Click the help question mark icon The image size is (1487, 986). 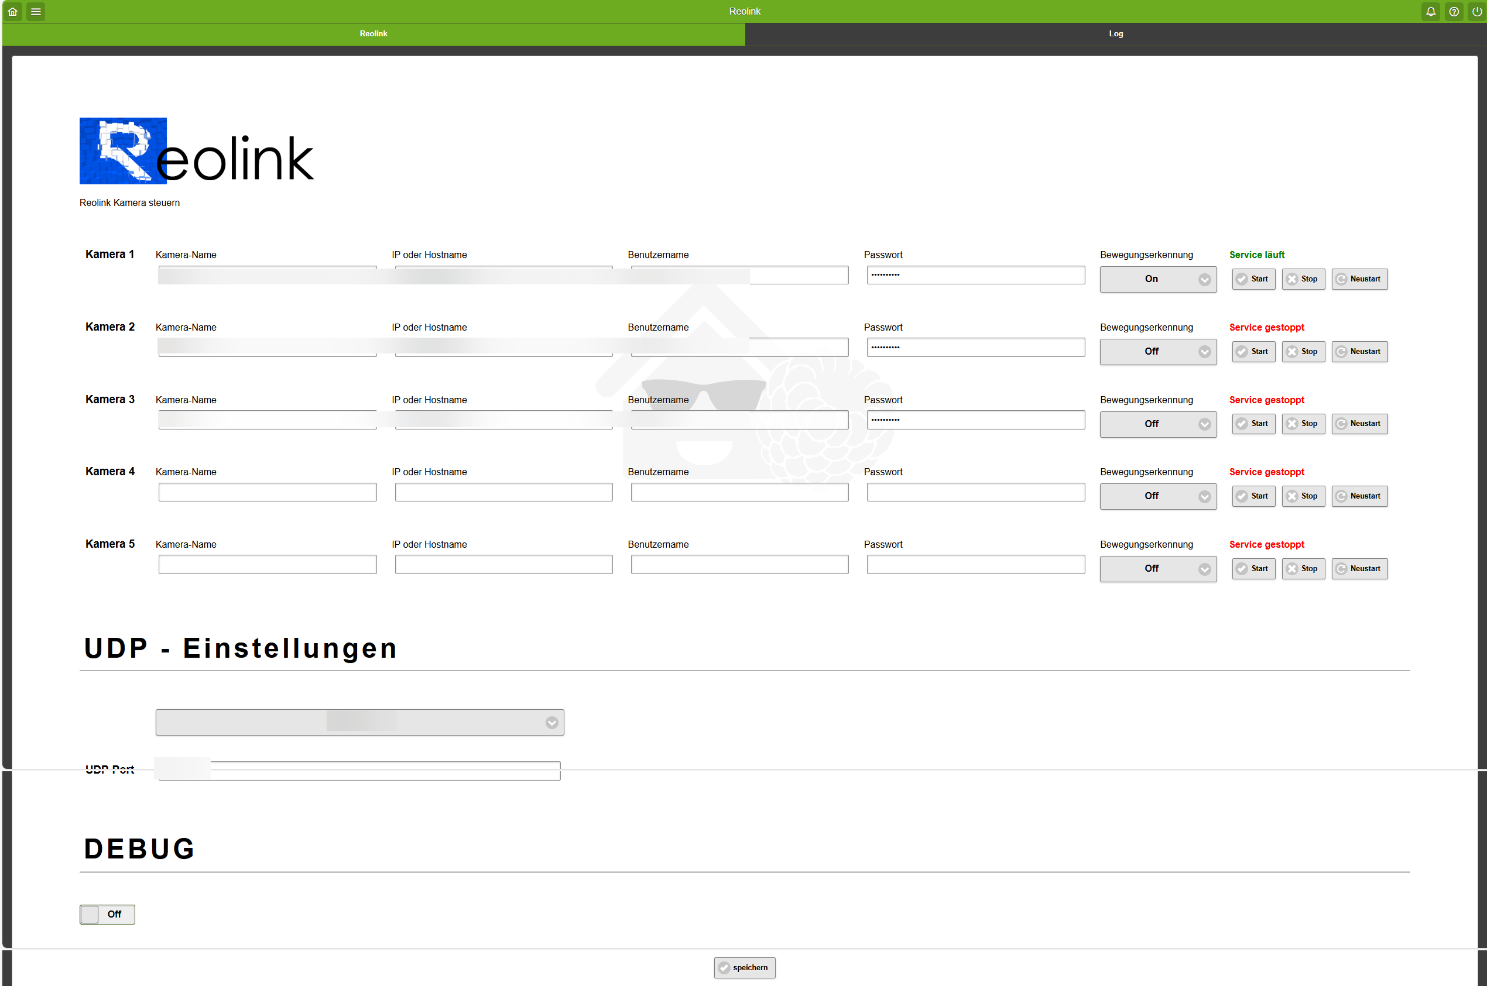pyautogui.click(x=1454, y=11)
